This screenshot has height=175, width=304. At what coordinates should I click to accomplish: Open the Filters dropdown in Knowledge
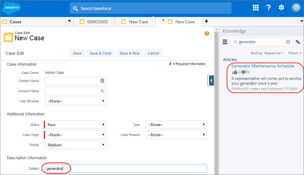(294, 53)
